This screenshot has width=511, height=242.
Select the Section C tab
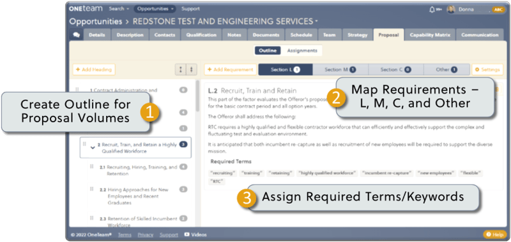[396, 69]
